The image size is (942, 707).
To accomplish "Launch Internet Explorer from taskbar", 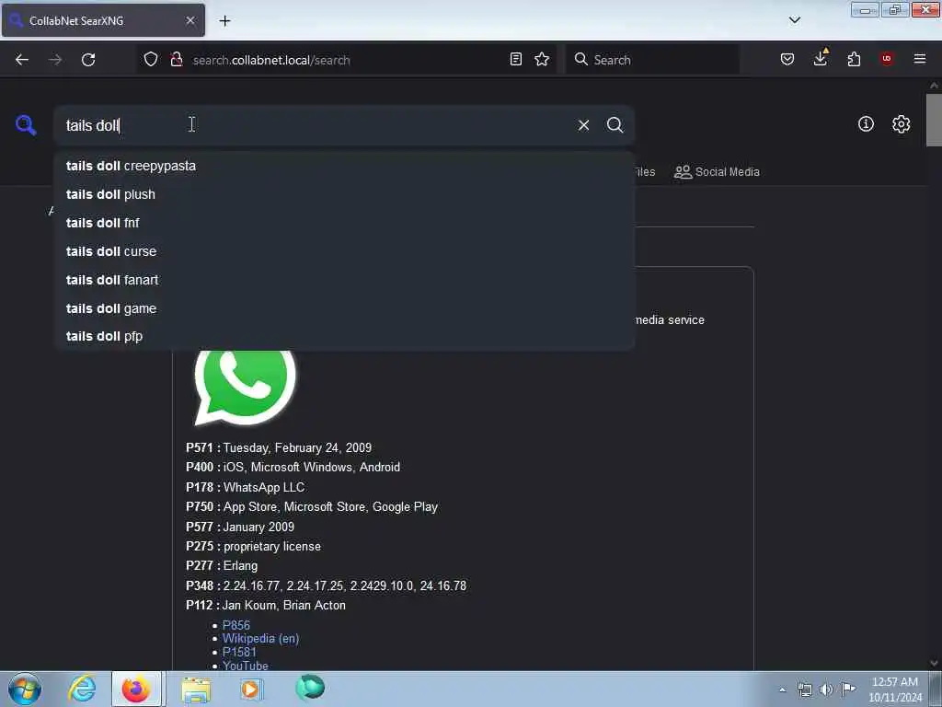I will (82, 689).
